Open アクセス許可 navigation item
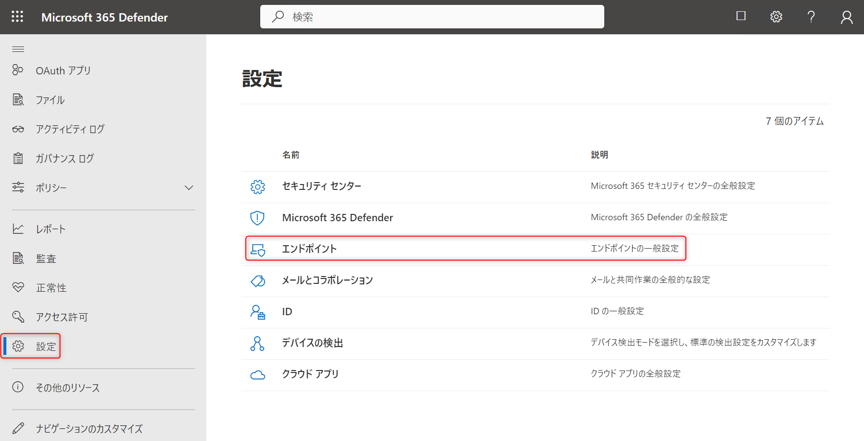 (62, 317)
